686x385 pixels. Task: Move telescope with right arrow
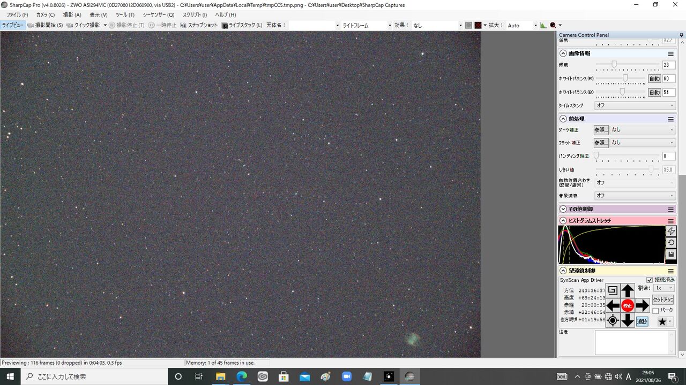[x=642, y=306]
